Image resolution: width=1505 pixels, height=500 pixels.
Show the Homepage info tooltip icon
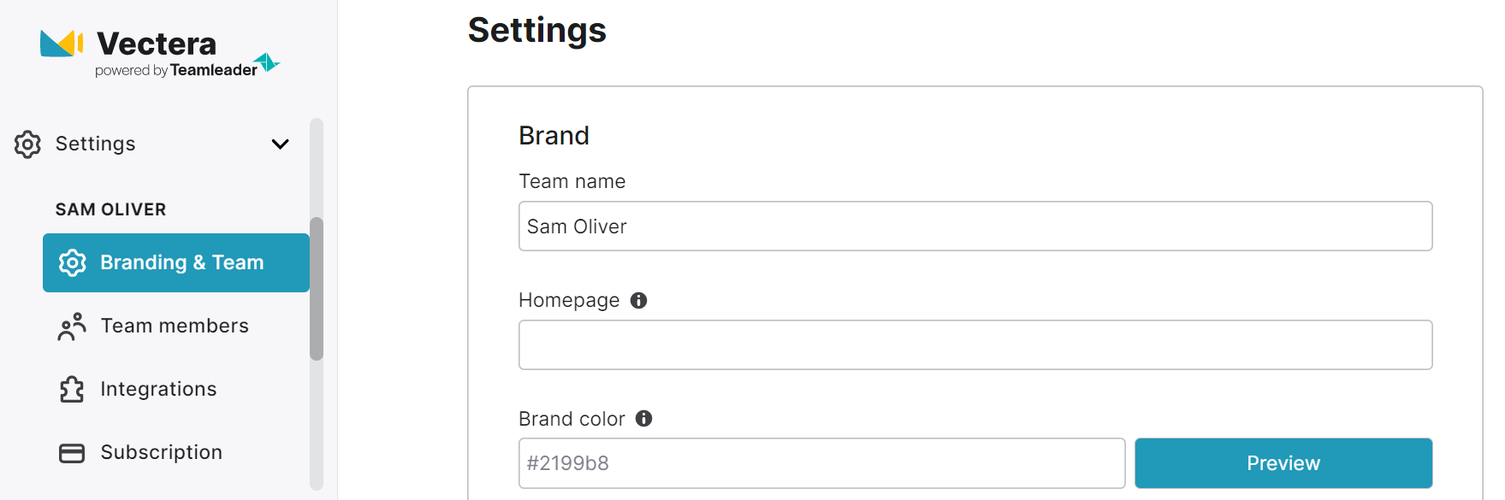(638, 300)
